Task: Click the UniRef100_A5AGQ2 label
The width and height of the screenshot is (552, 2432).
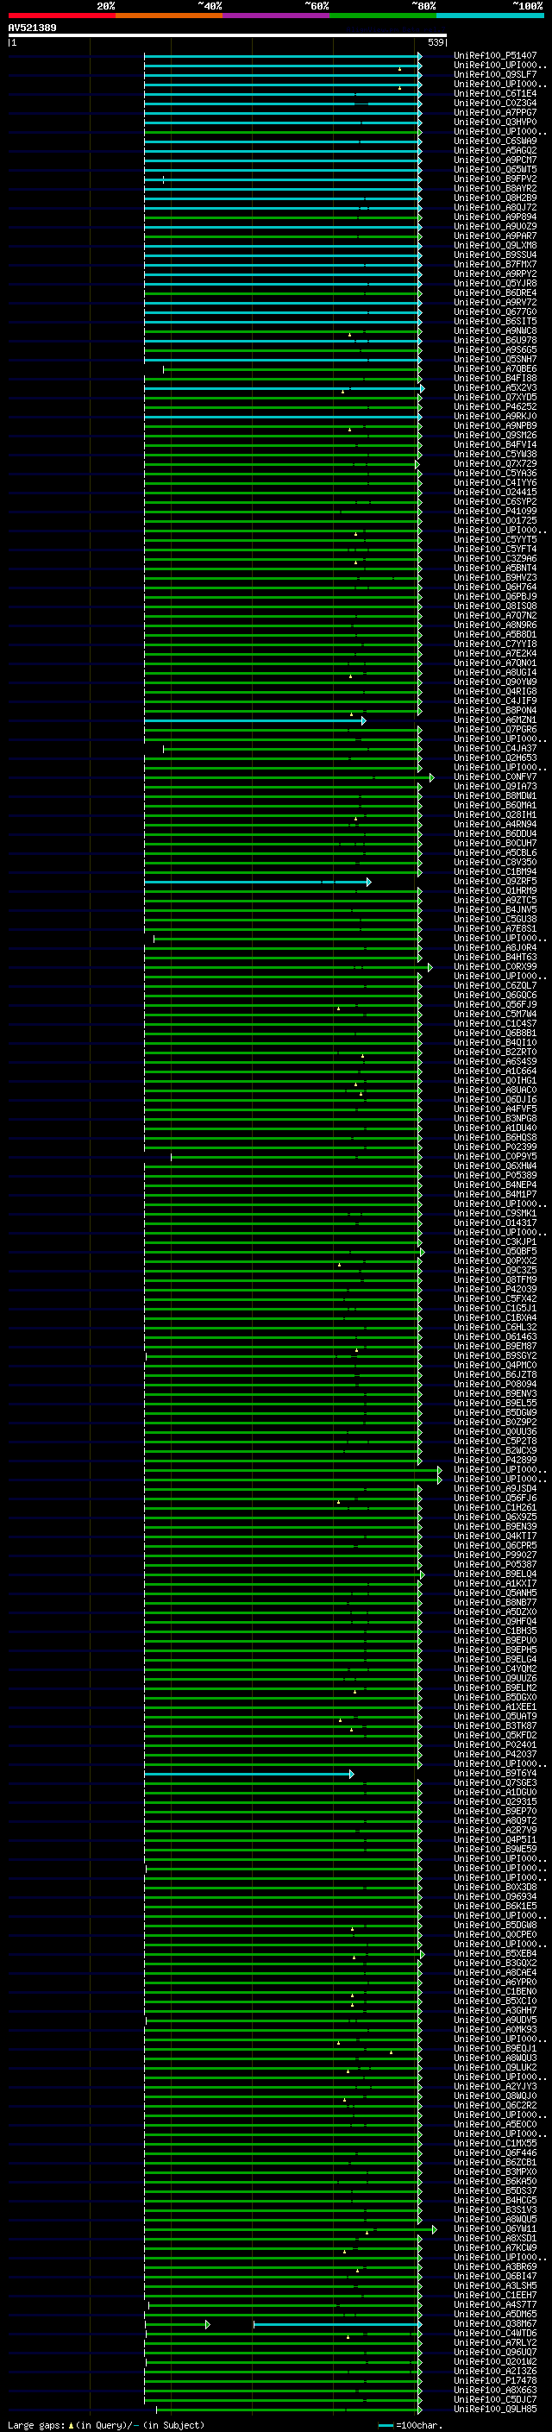Action: [495, 150]
